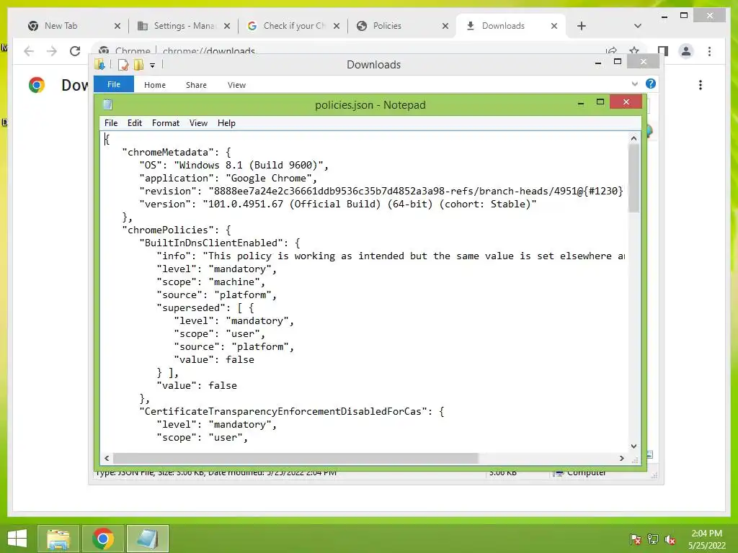Viewport: 738px width, 553px height.
Task: Click the "BuiltInDnsClientEnabled" line in Notepad
Action: point(220,243)
